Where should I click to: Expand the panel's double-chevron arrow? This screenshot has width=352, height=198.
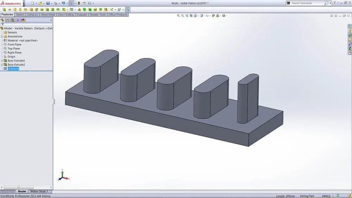(51, 20)
